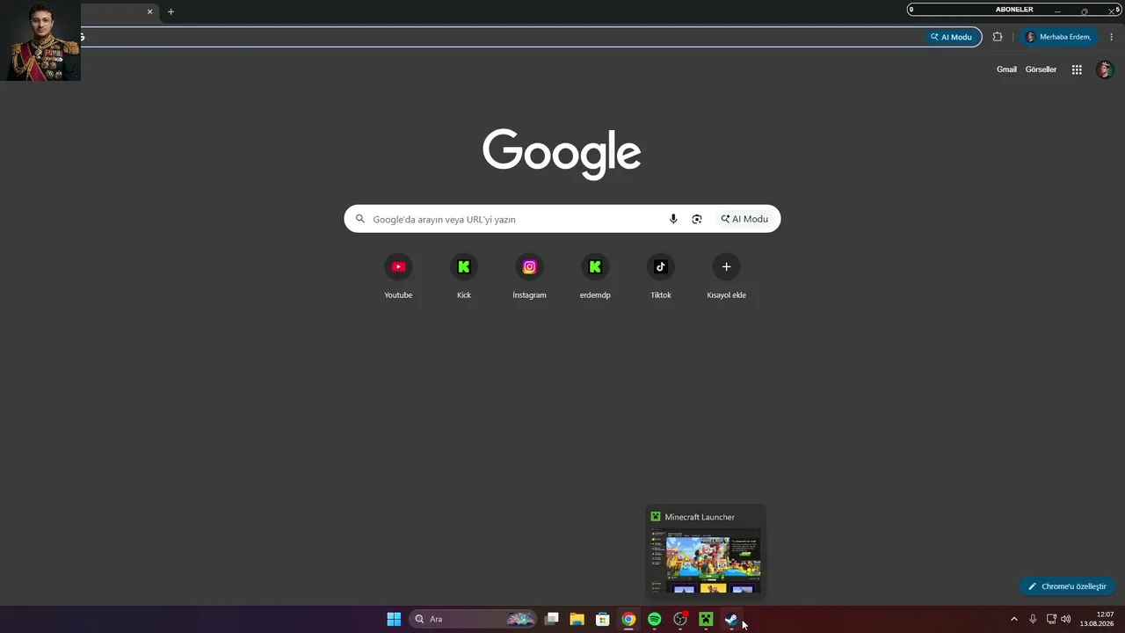Image resolution: width=1125 pixels, height=633 pixels.
Task: Click the Google logo
Action: click(562, 153)
